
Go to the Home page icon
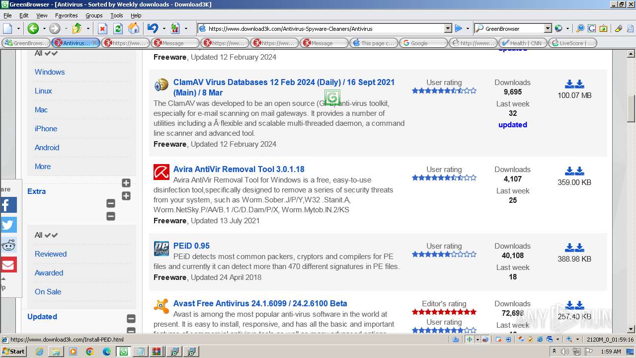(x=134, y=28)
